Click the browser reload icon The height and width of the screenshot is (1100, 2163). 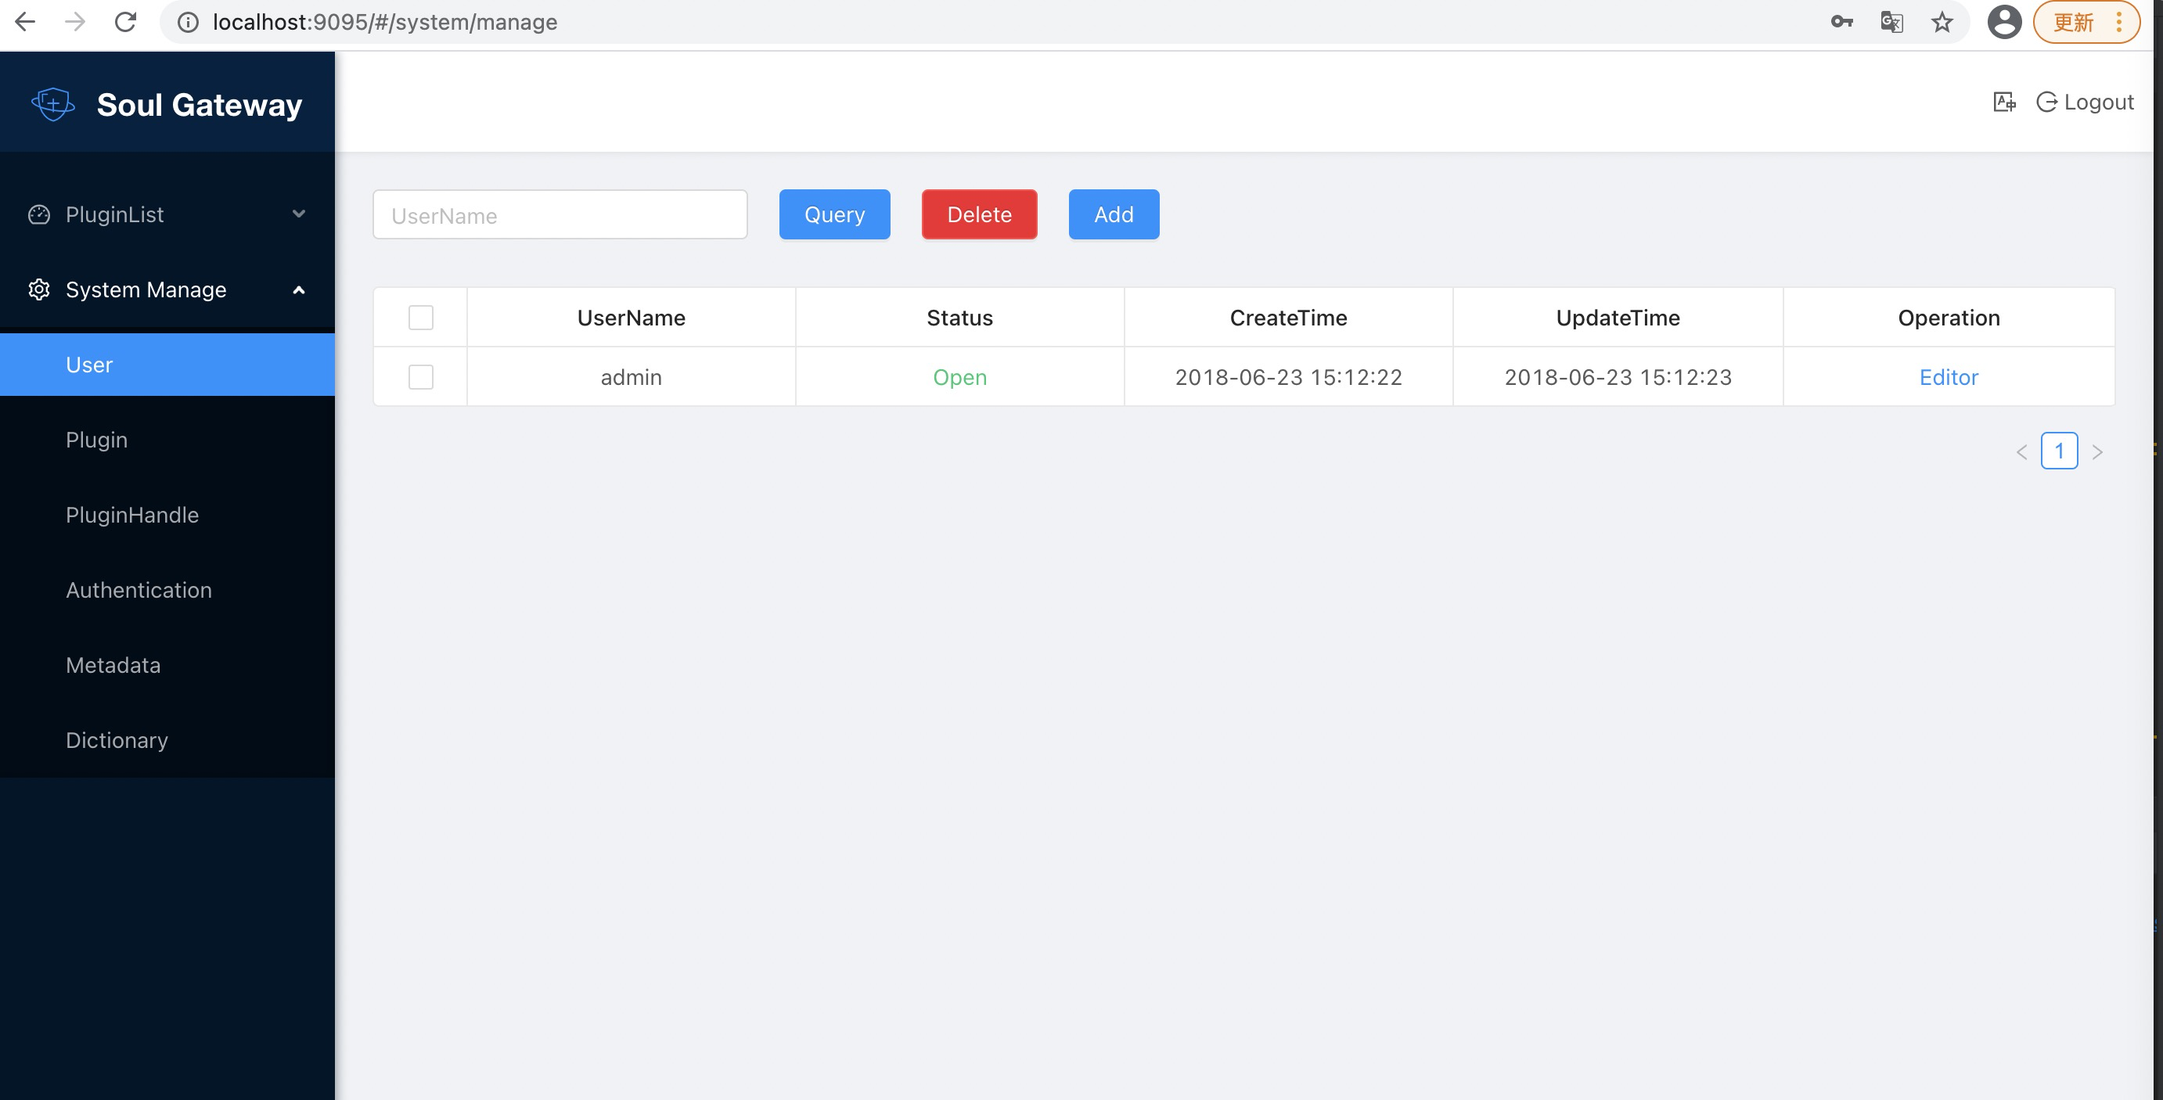[x=125, y=22]
